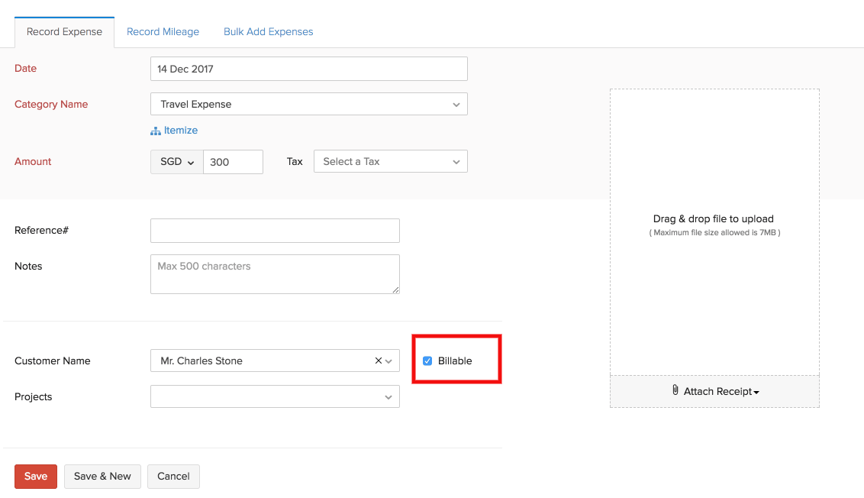Clear Mr. Charles Stone with the X icon
Image resolution: width=864 pixels, height=498 pixels.
pyautogui.click(x=377, y=361)
